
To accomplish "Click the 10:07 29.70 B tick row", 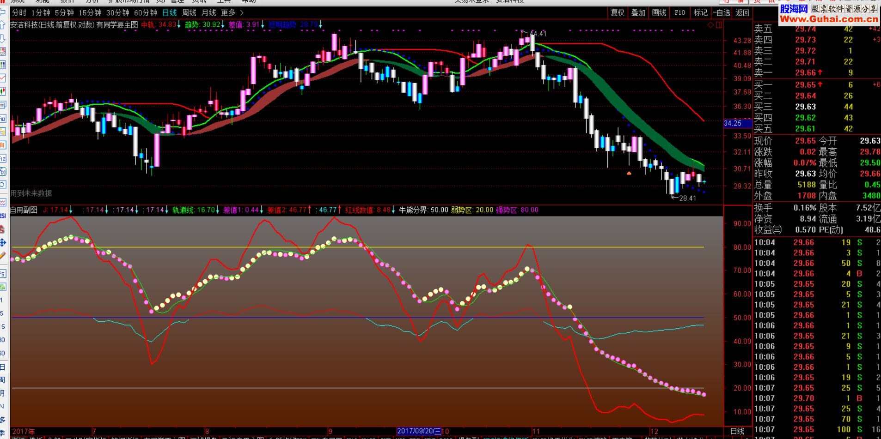I will coord(817,398).
